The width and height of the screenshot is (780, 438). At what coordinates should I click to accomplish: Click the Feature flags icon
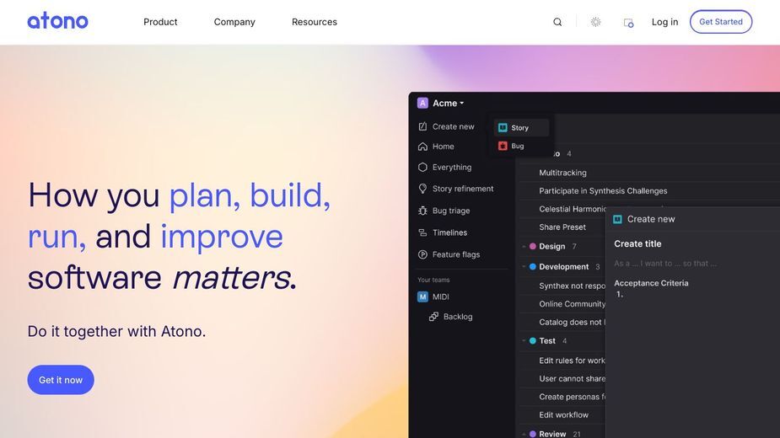[422, 254]
